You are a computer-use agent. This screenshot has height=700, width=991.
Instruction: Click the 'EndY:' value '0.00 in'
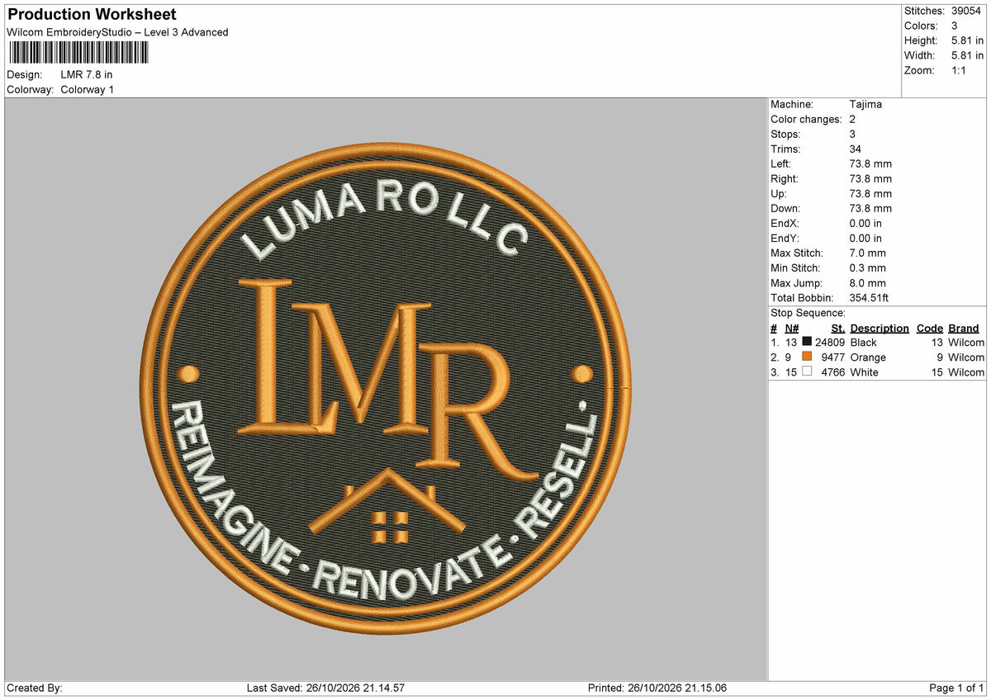(x=865, y=239)
